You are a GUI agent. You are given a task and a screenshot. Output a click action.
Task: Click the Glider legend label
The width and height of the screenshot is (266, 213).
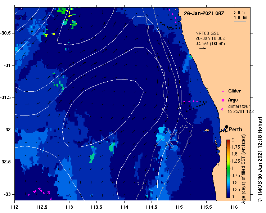[x=234, y=91]
